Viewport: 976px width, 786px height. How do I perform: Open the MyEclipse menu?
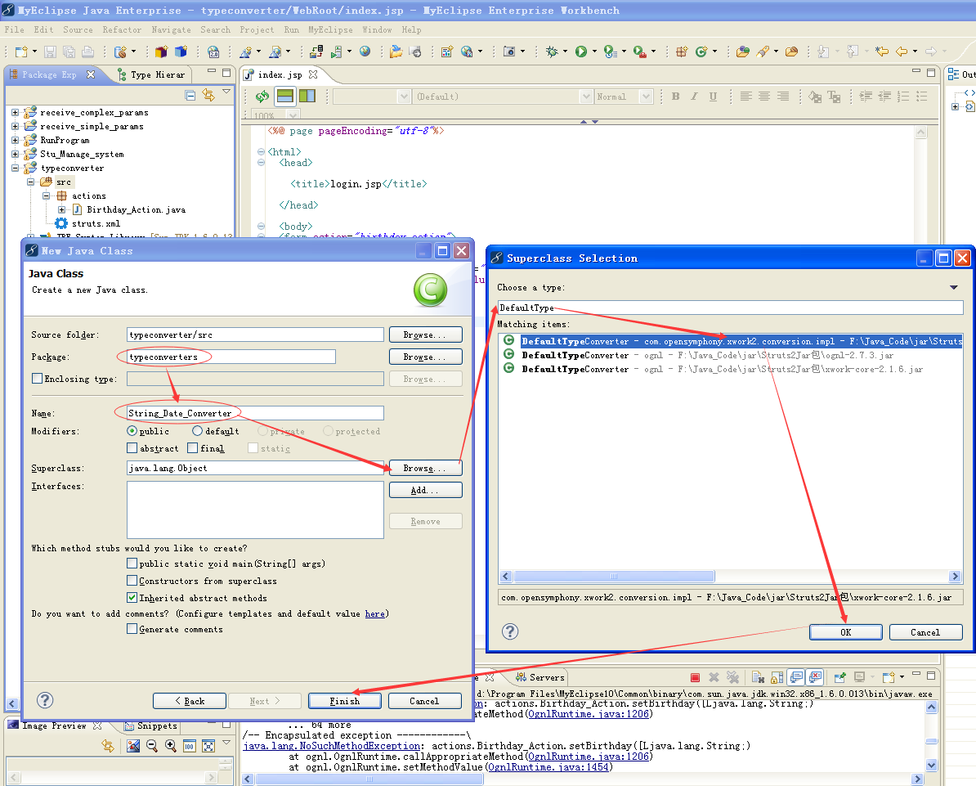[x=330, y=30]
